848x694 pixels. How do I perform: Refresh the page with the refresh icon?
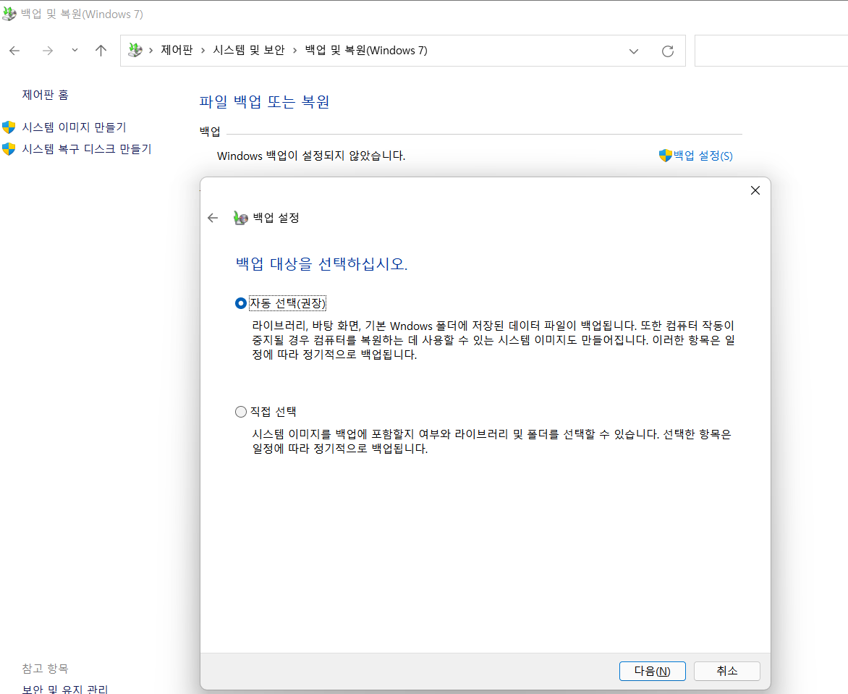[667, 51]
